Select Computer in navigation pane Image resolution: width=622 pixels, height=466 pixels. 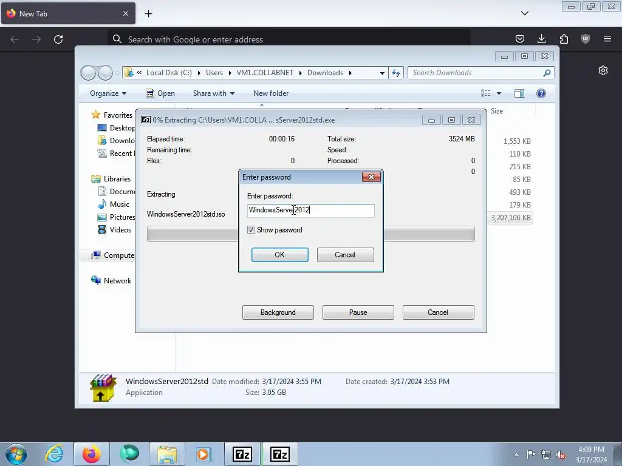point(119,255)
